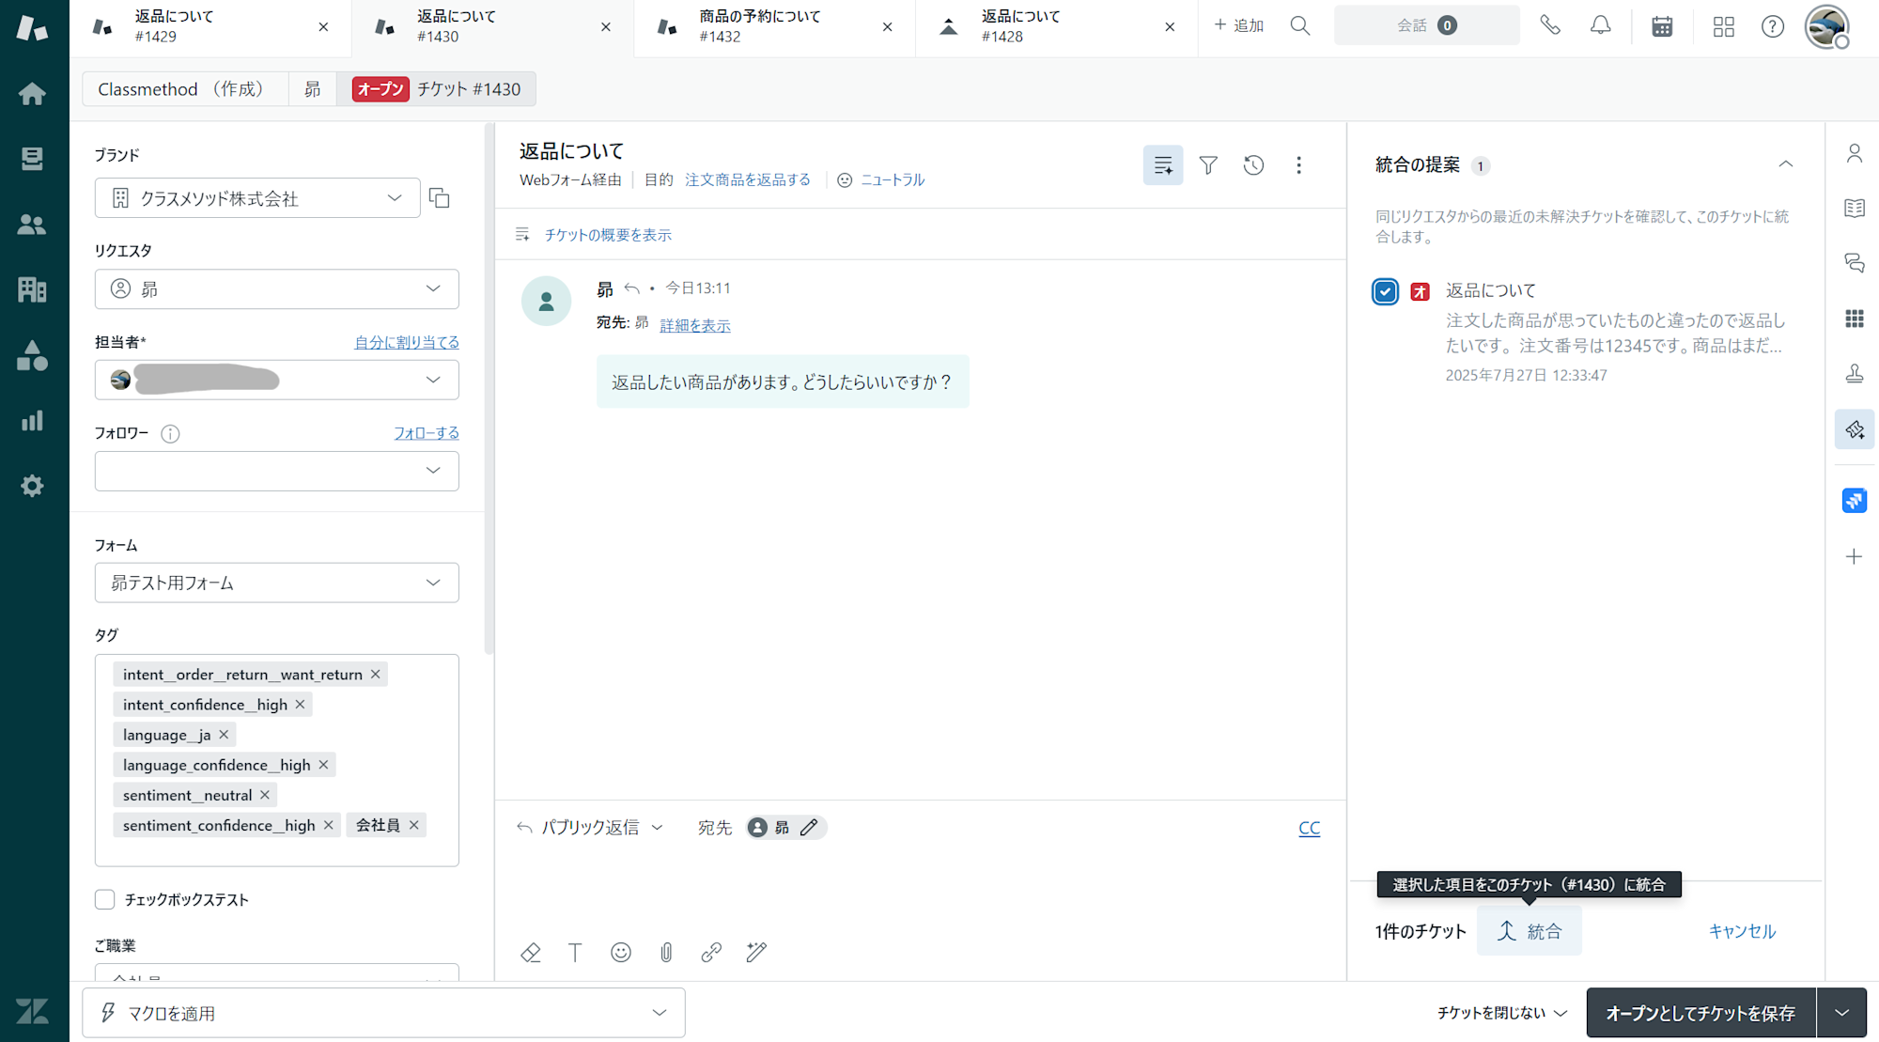Viewport: 1879px width, 1042px height.
Task: Open the calendar icon in top bar
Action: (x=1662, y=26)
